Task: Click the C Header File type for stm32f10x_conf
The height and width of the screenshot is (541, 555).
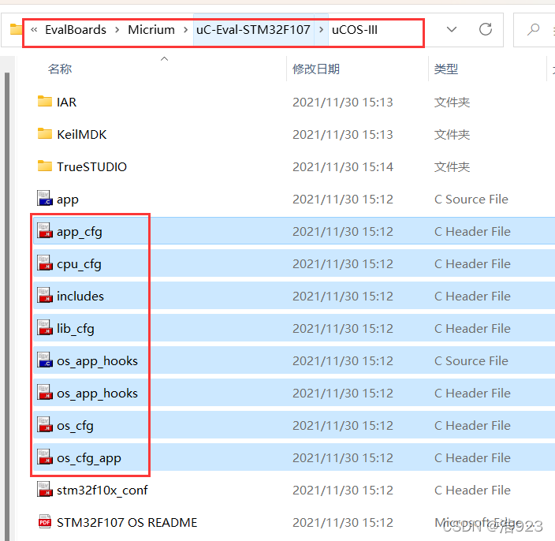Action: [472, 490]
